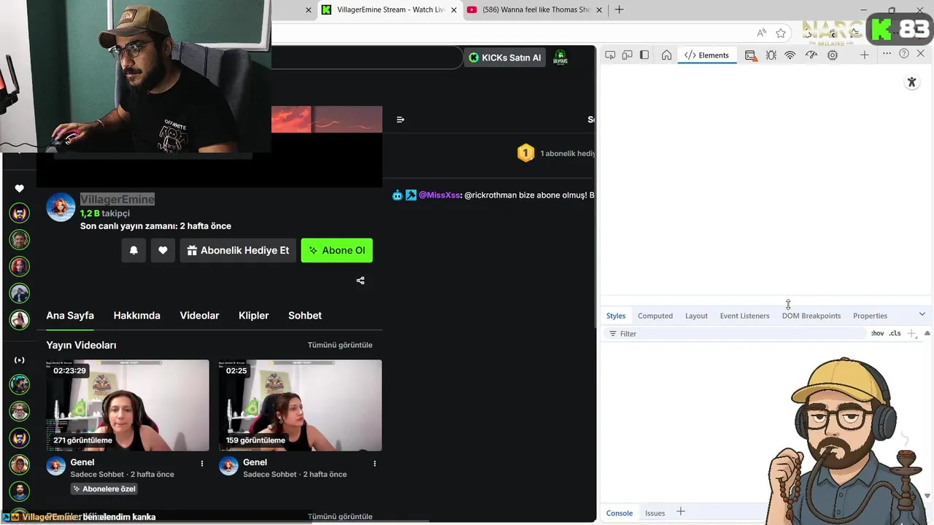The height and width of the screenshot is (525, 934).
Task: Open the Sohbet tab
Action: pos(305,316)
